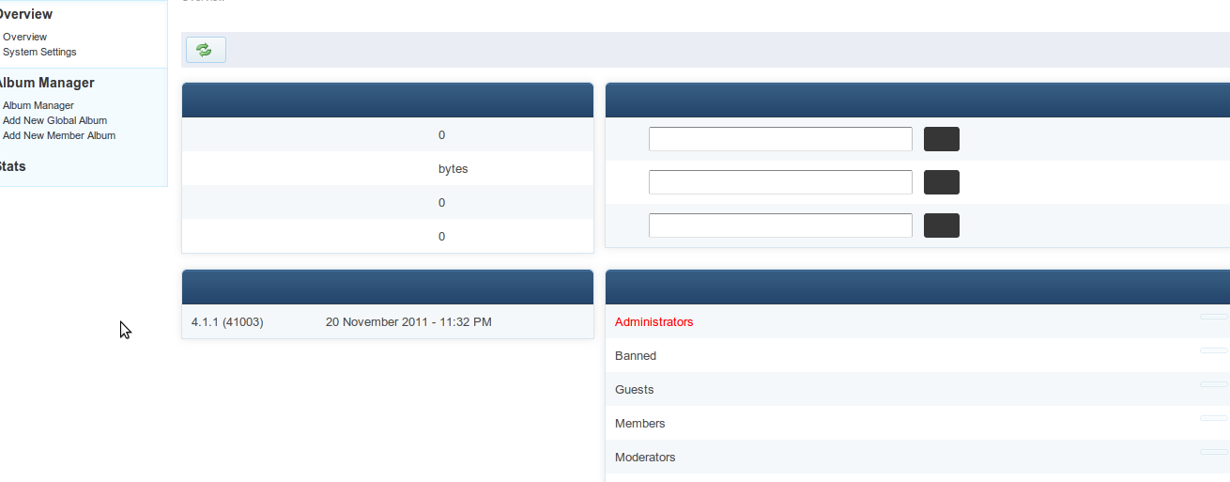Select Add New Global Album
The image size is (1230, 482).
pos(54,120)
